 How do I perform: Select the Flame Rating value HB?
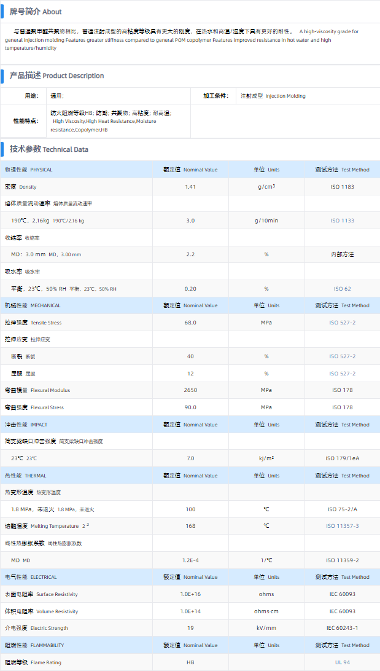click(x=190, y=662)
